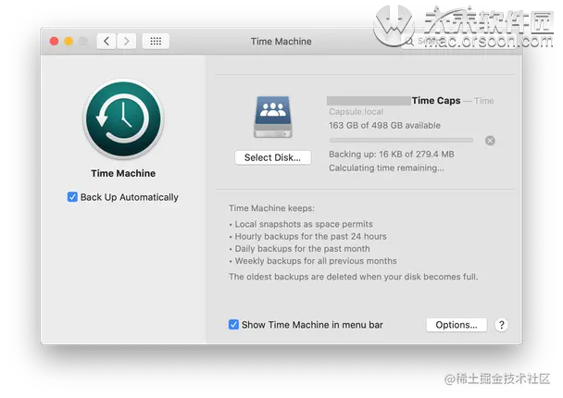Click the "Time Machine keeps:" heading
563x398 pixels.
271,208
